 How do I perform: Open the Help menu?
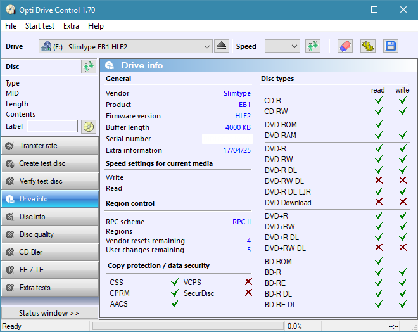point(96,26)
